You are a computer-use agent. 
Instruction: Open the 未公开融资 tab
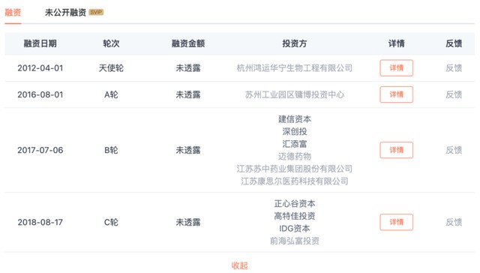pyautogui.click(x=65, y=12)
